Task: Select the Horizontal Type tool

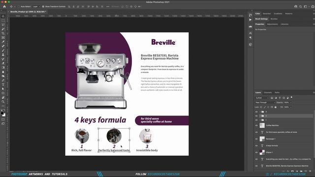Action: (3, 85)
